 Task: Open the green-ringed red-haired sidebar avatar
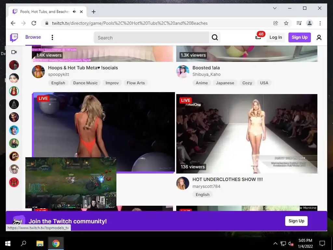(14, 91)
